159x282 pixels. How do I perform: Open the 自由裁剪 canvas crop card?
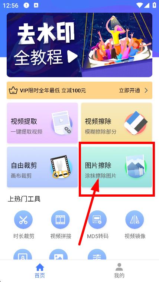point(42,167)
